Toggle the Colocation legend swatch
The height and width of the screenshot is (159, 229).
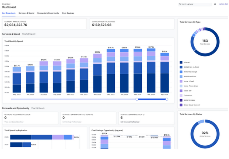(x=181, y=96)
